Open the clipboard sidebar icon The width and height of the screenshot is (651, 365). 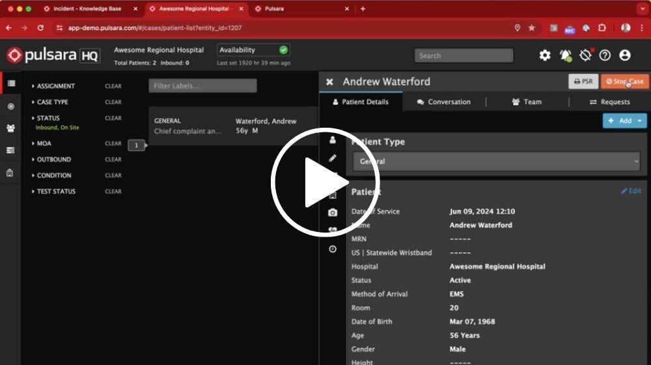pos(10,173)
